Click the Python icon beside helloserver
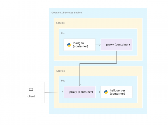168x125 pixels. click(x=106, y=92)
